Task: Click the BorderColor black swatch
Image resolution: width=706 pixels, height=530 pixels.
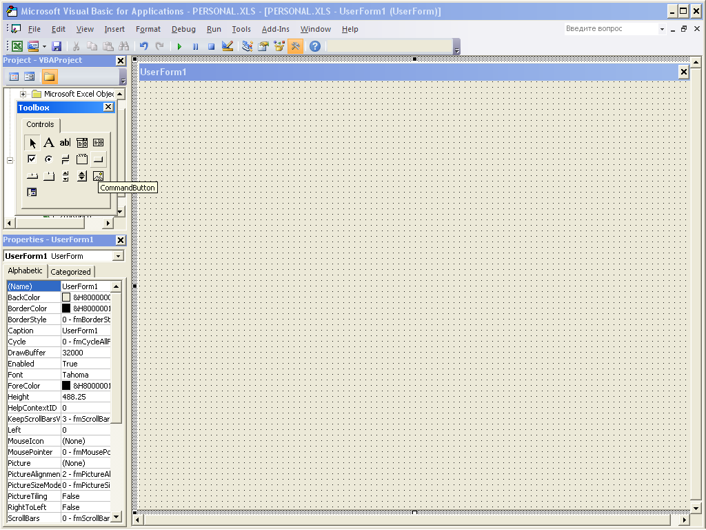Action: [66, 308]
